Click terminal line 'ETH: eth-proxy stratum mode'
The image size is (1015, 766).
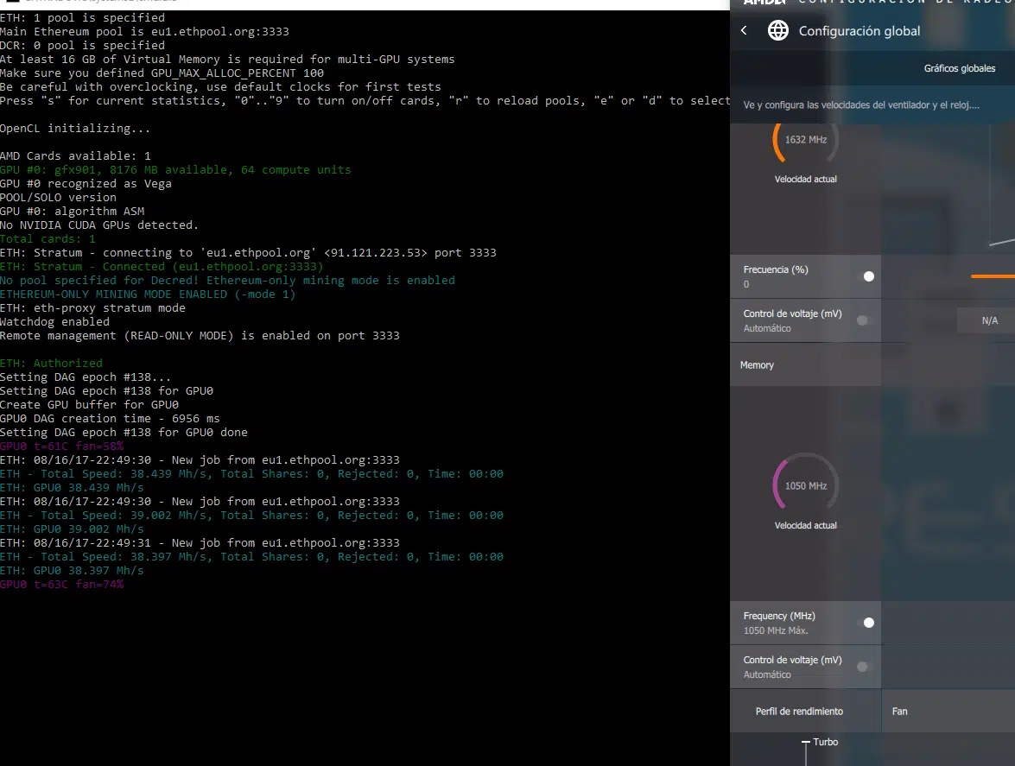point(92,308)
